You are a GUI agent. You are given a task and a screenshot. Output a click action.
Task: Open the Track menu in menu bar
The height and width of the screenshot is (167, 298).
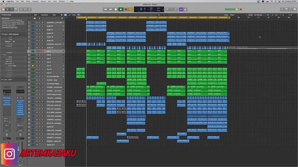click(28, 1)
